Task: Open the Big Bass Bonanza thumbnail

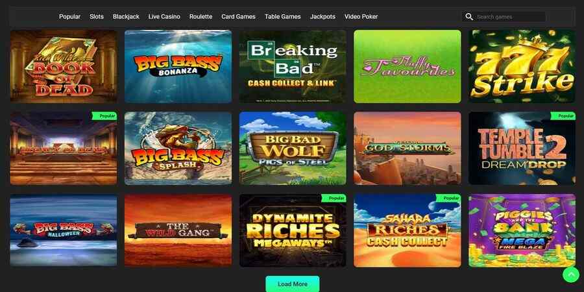Action: (x=178, y=66)
